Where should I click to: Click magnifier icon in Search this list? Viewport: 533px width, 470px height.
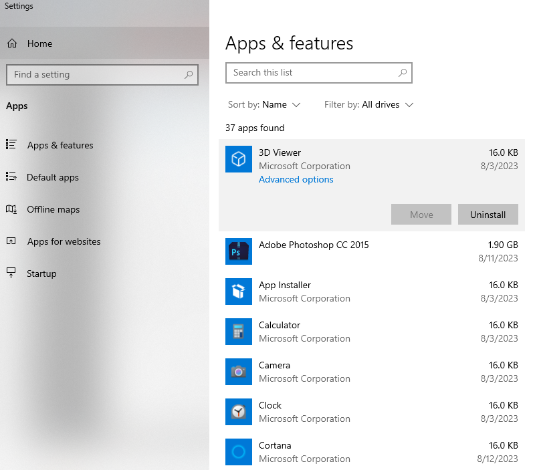(403, 72)
